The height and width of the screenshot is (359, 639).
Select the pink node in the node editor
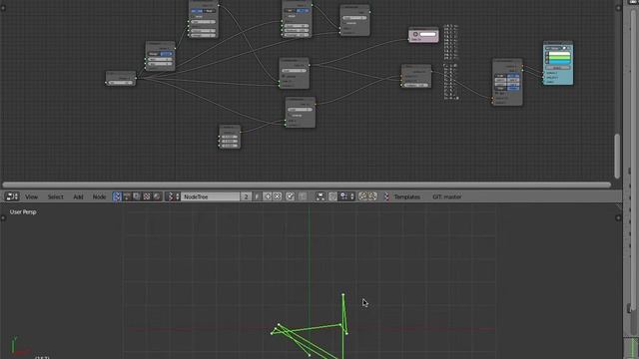[x=423, y=35]
